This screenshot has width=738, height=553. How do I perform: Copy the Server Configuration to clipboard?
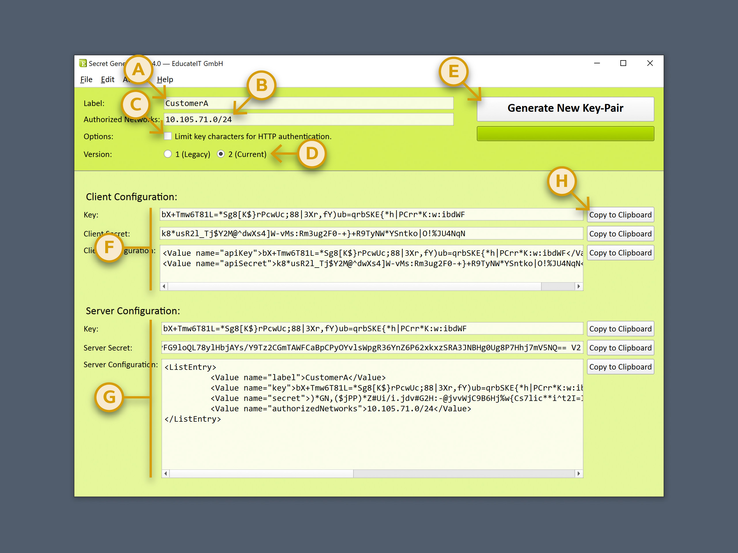(x=620, y=367)
